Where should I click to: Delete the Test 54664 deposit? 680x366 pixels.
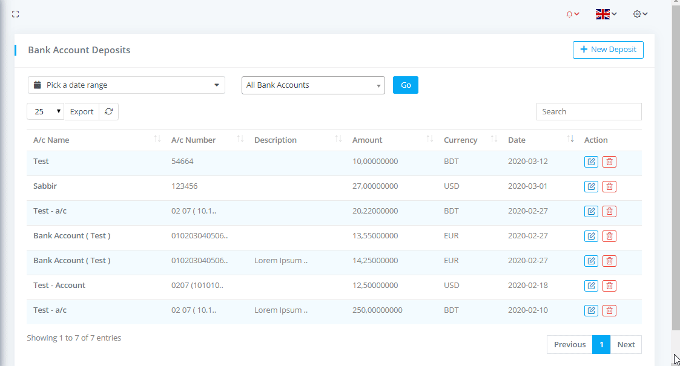[x=610, y=162]
